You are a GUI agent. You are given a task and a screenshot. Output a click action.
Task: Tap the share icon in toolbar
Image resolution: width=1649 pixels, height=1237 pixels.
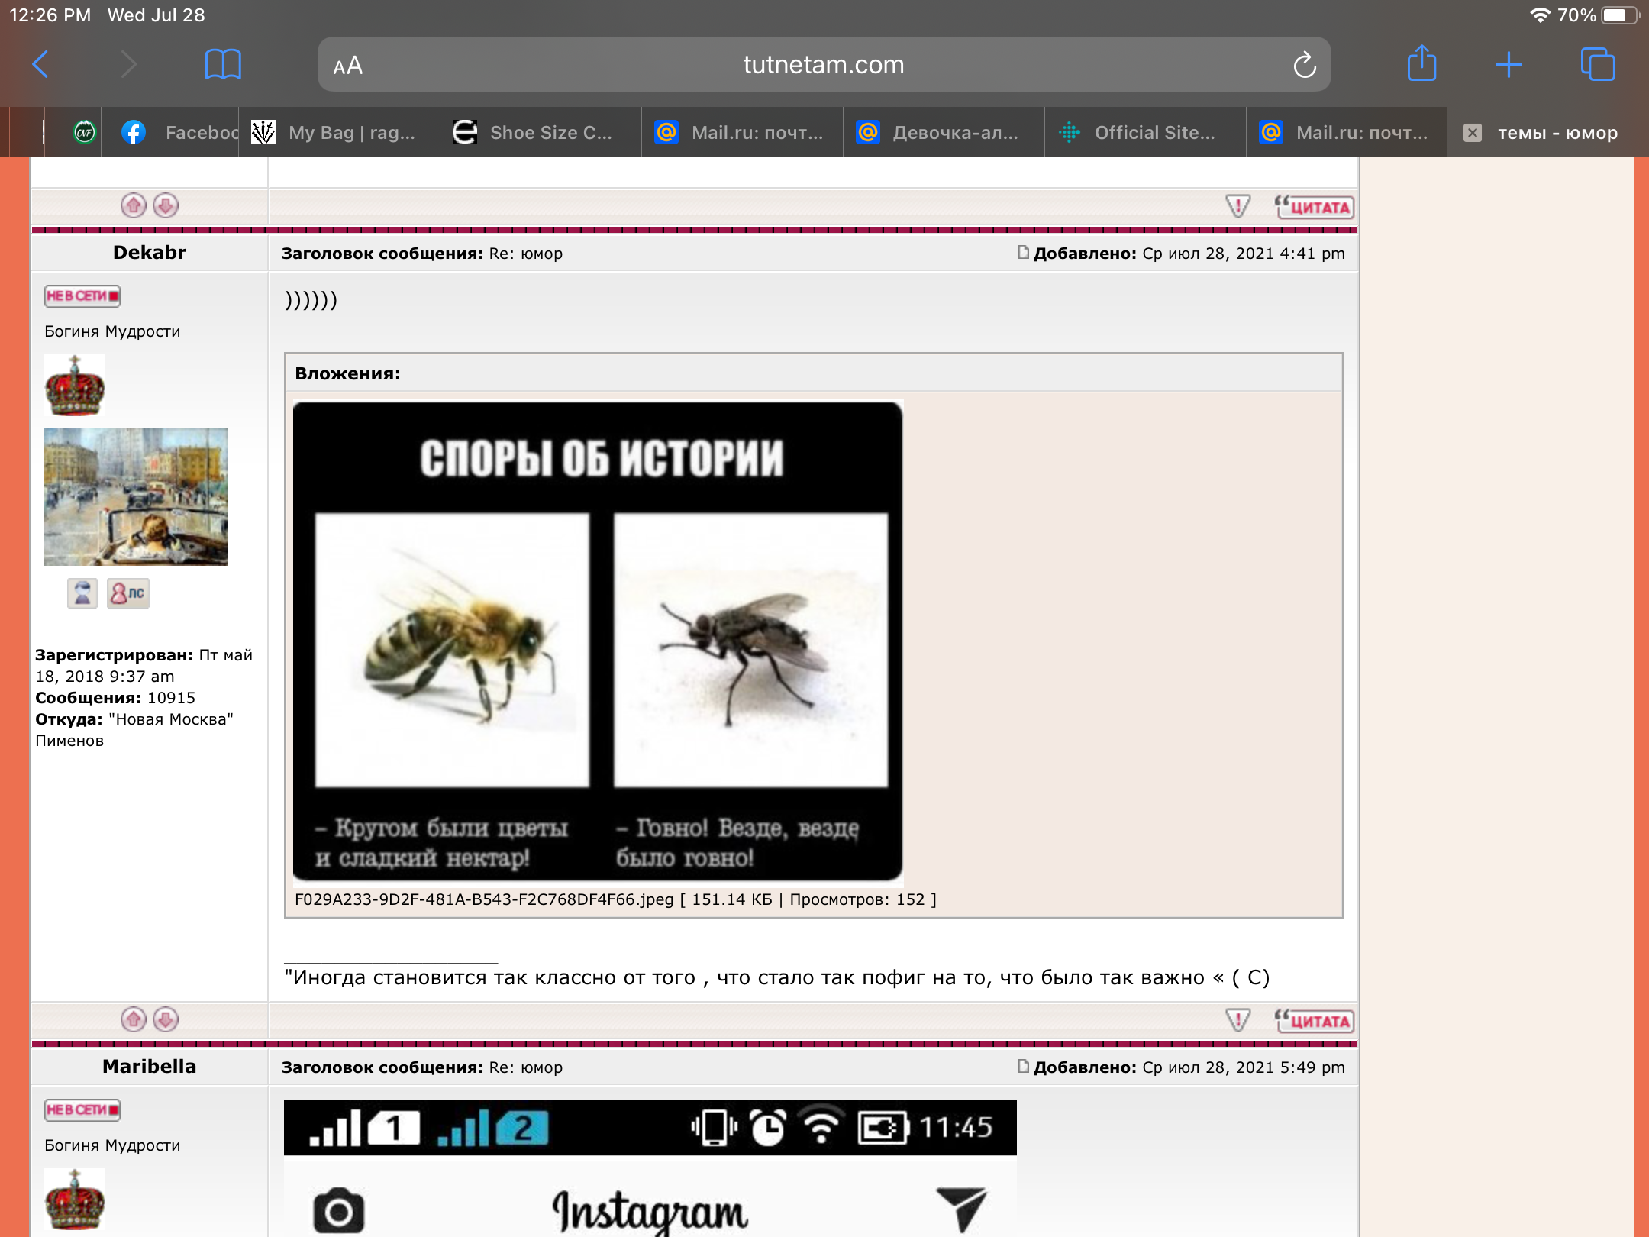[x=1421, y=63]
